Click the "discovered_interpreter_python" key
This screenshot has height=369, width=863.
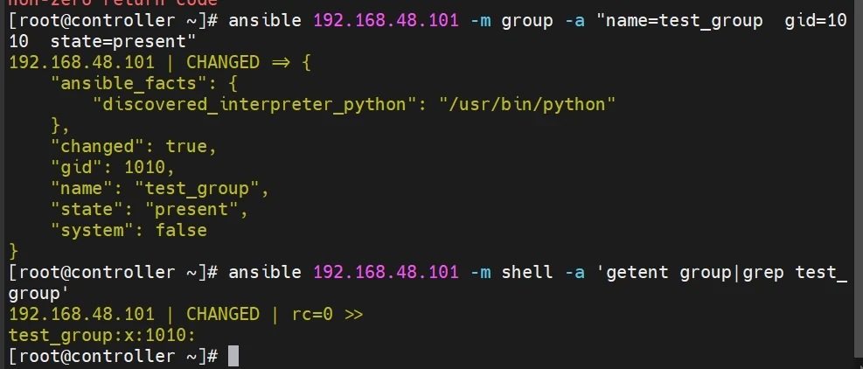click(255, 104)
